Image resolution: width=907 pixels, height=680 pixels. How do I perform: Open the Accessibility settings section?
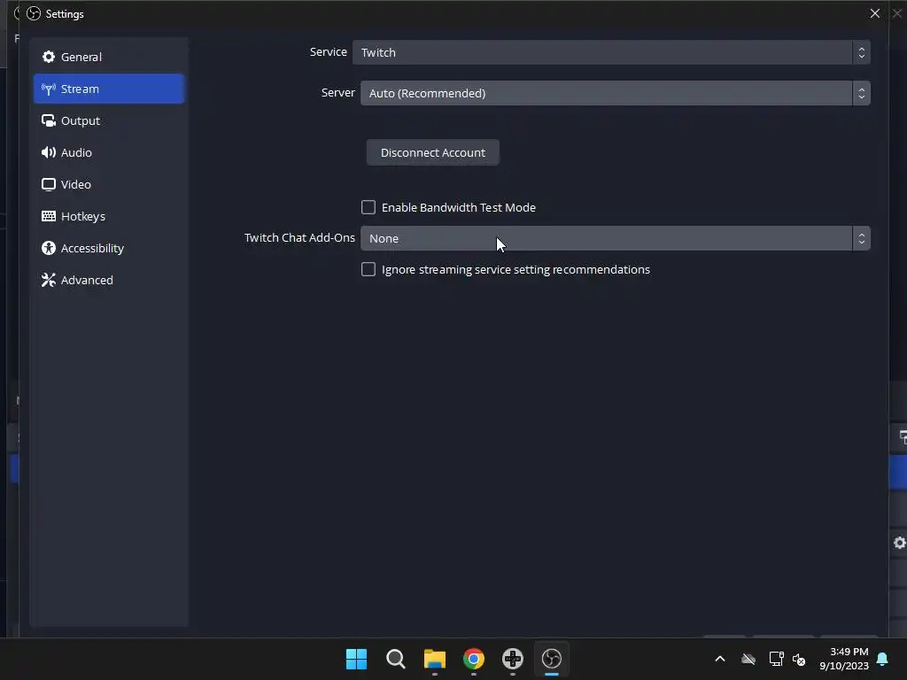[109, 248]
